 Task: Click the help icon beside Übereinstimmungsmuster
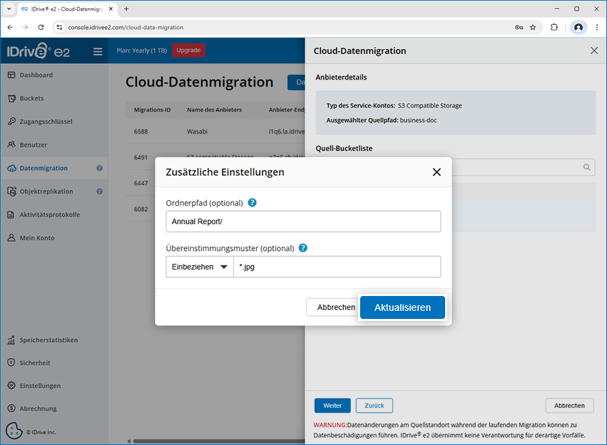[x=303, y=248]
